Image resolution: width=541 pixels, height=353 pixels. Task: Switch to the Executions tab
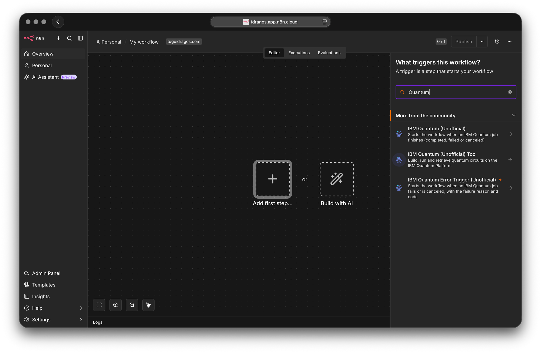click(x=299, y=53)
